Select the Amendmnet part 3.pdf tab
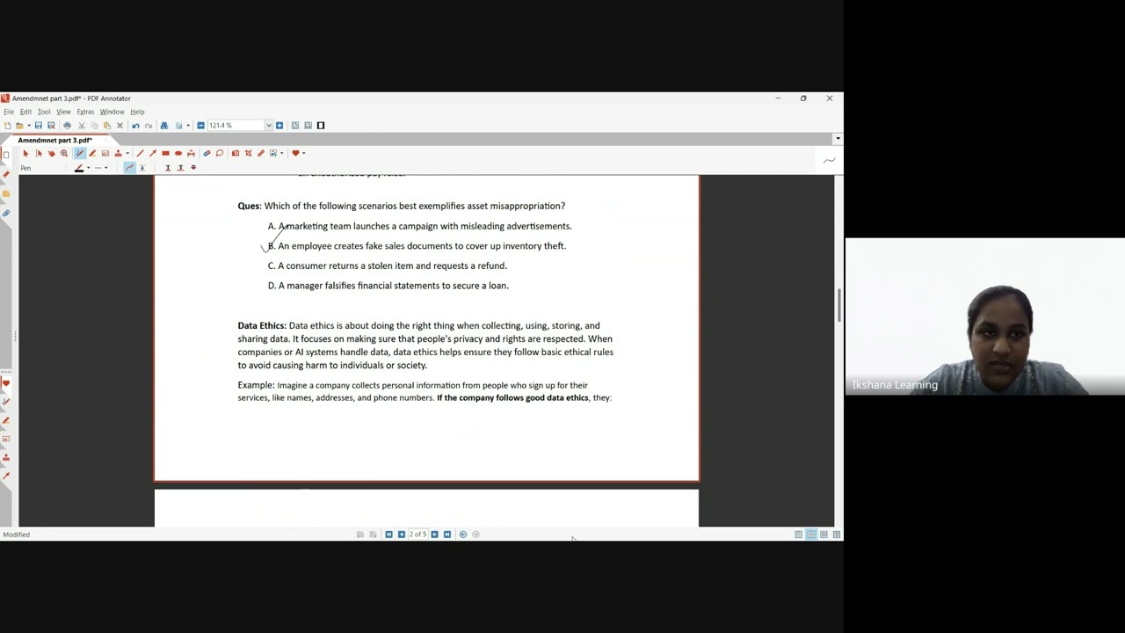This screenshot has width=1125, height=633. coord(54,140)
